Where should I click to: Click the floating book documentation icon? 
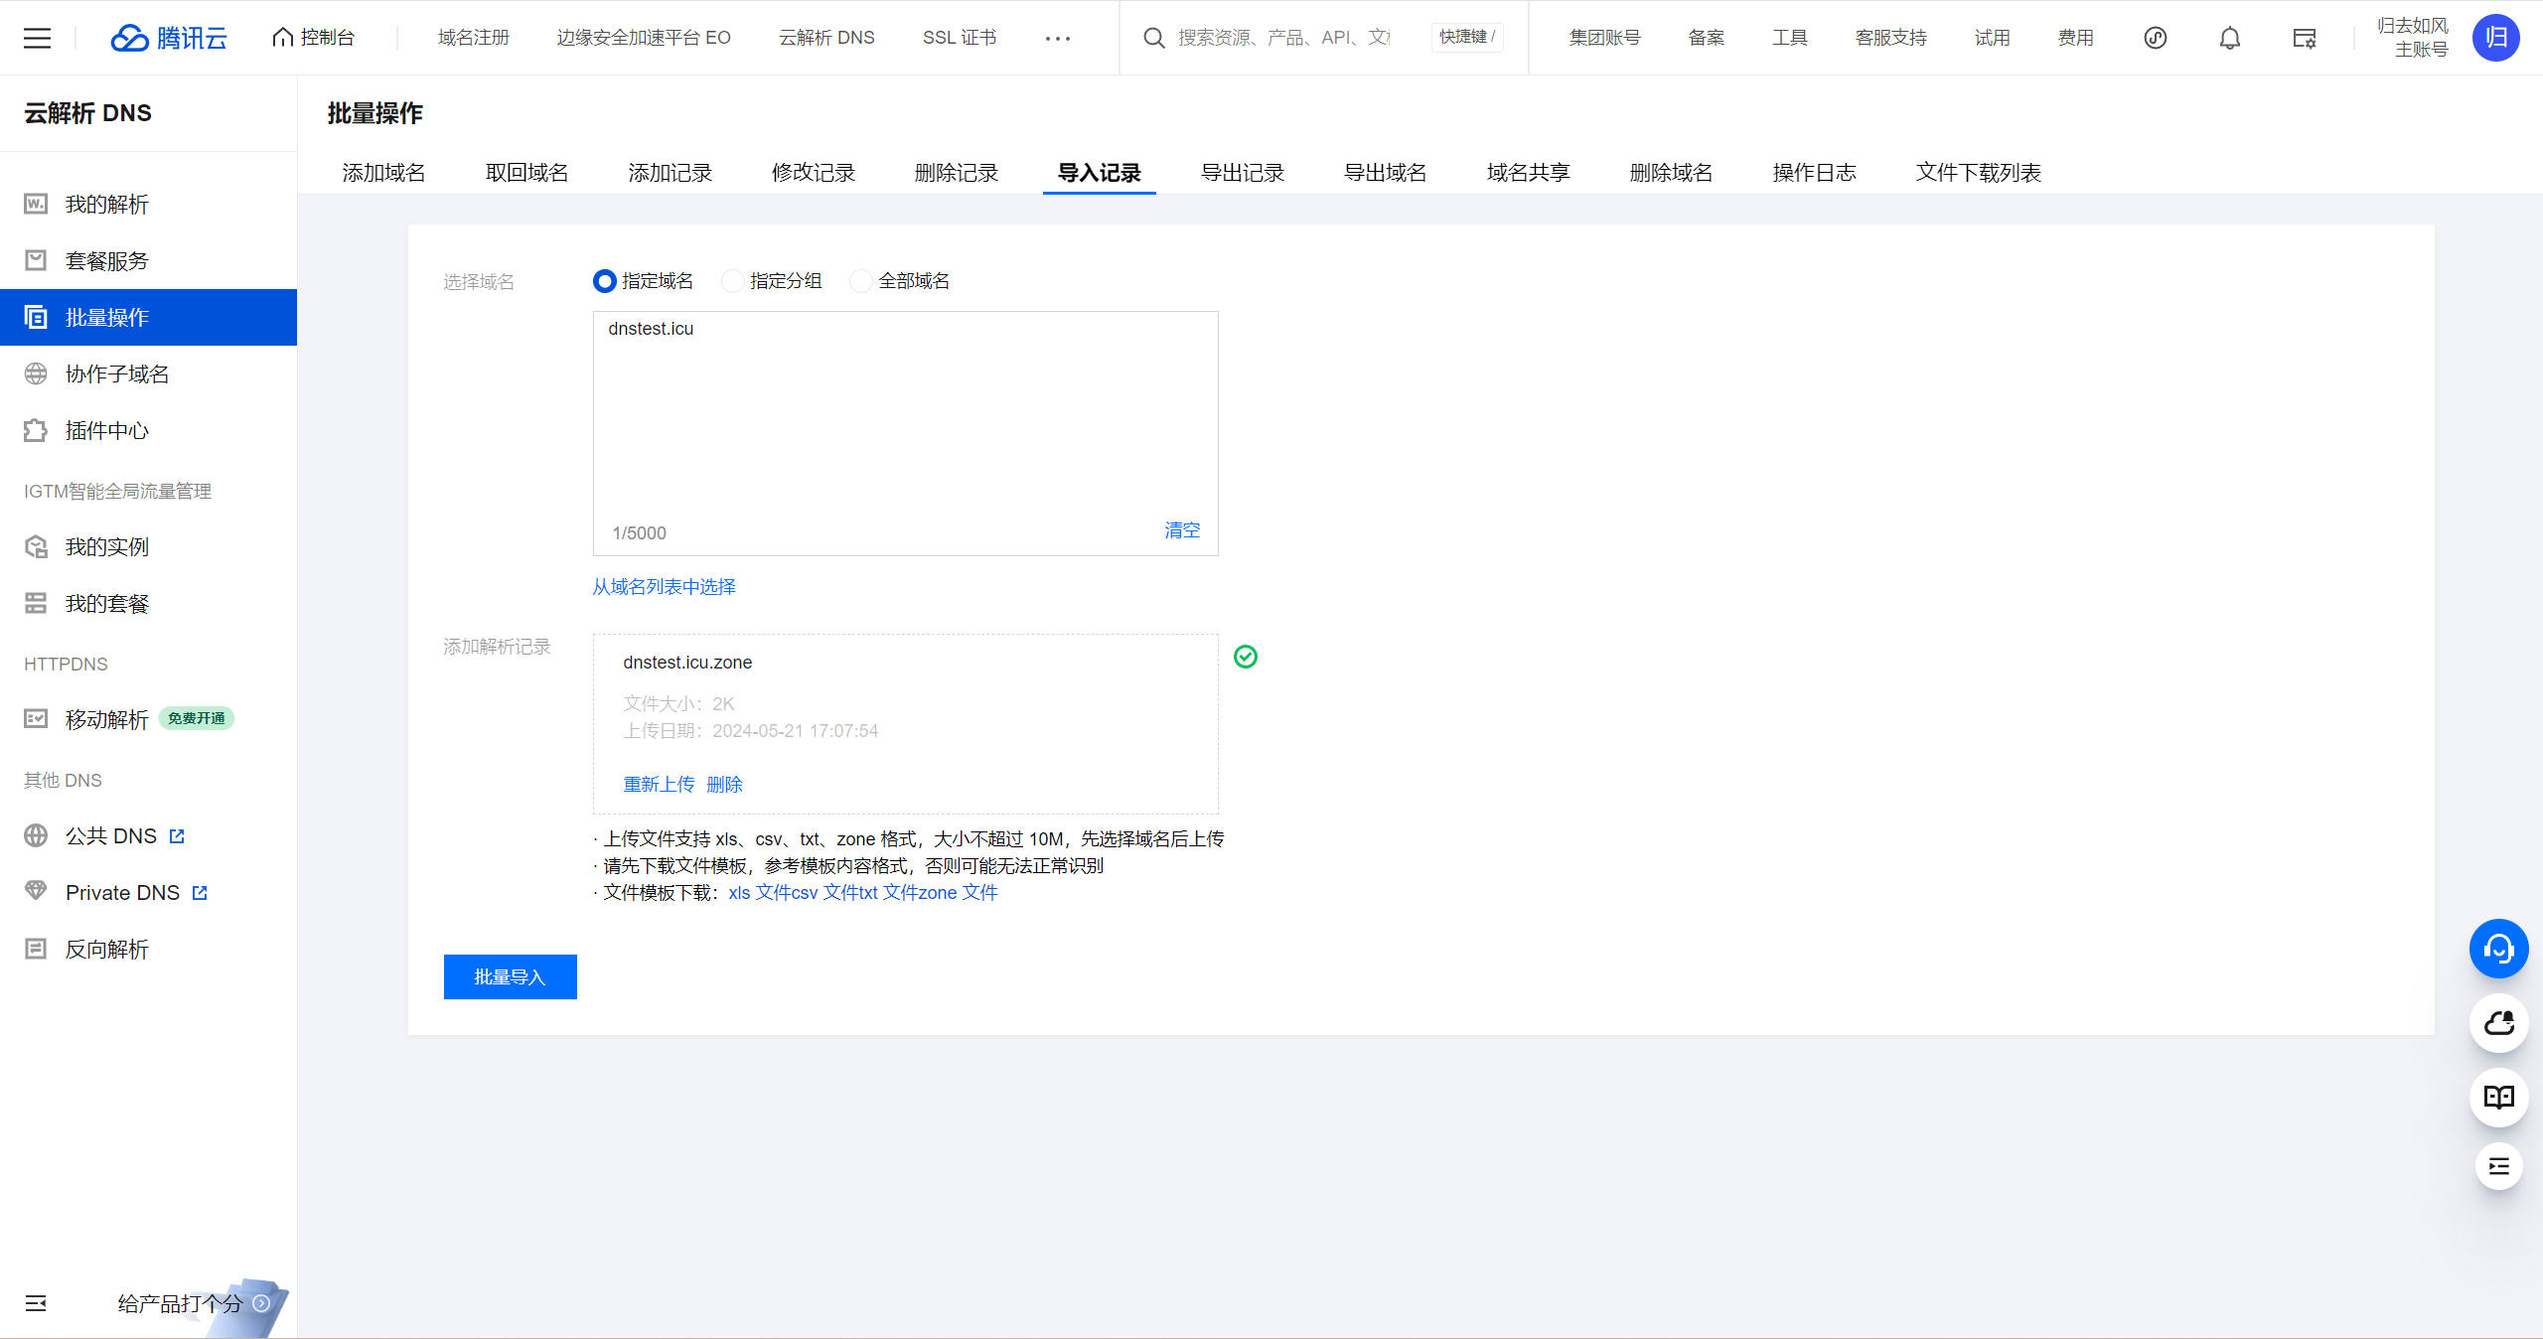point(2498,1097)
